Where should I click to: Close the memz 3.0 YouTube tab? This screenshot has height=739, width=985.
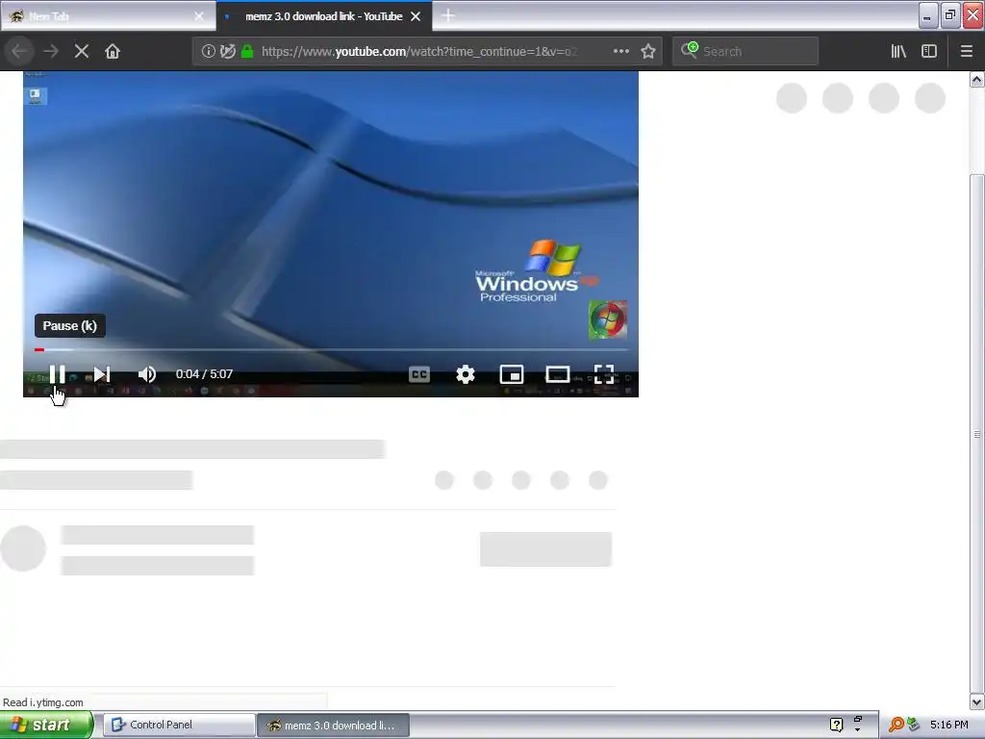click(x=416, y=16)
